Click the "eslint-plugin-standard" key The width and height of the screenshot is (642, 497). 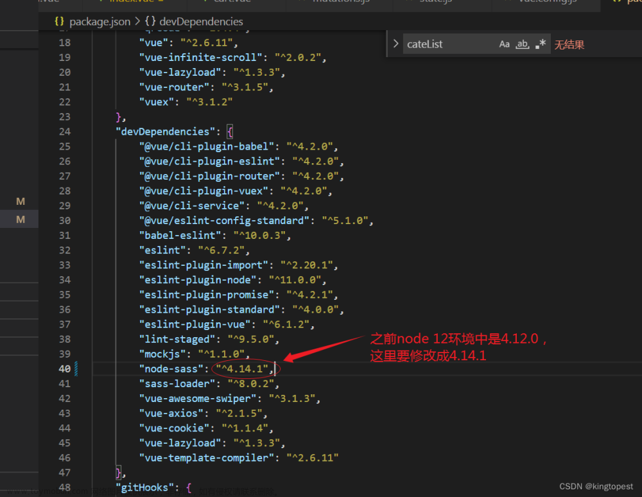click(210, 310)
